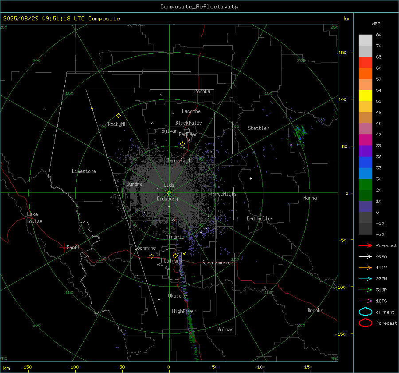
Task: Click the red forecast ellipse legend icon
Action: tap(365, 323)
